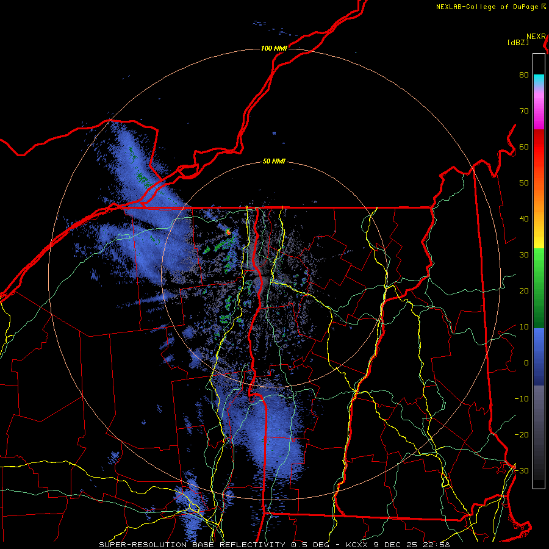Click the NEXLAB-College of DuPage watermark text

click(489, 7)
